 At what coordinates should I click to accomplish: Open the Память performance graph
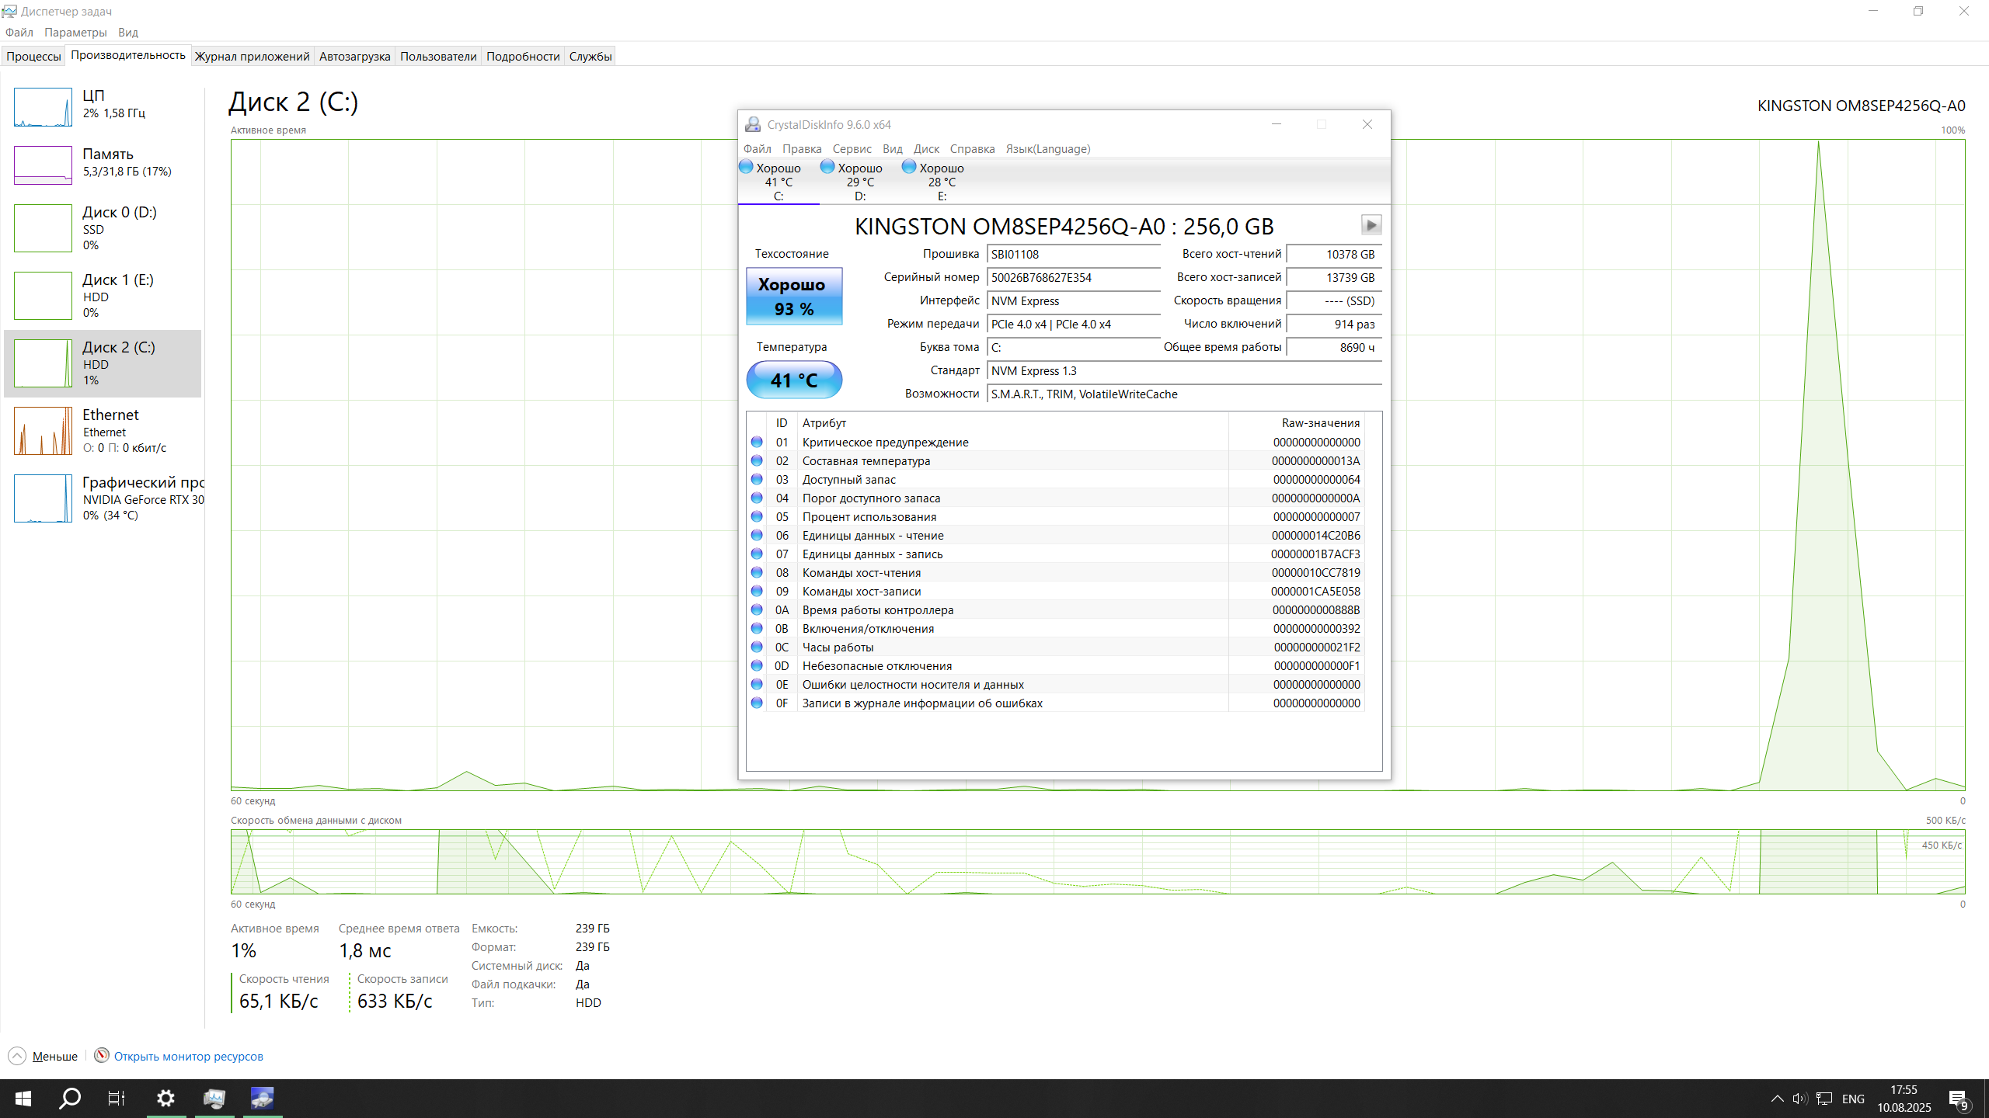[103, 165]
